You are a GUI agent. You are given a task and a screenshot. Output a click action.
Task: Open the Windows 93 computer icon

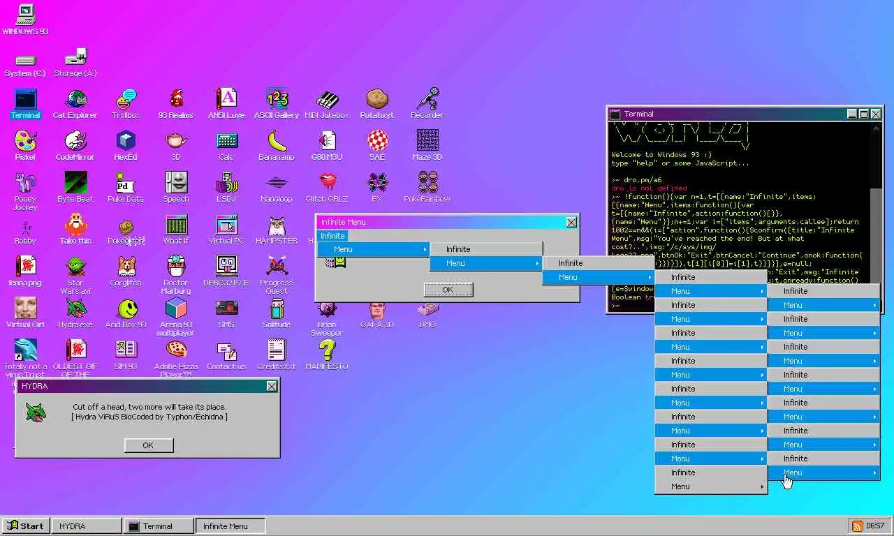click(25, 20)
